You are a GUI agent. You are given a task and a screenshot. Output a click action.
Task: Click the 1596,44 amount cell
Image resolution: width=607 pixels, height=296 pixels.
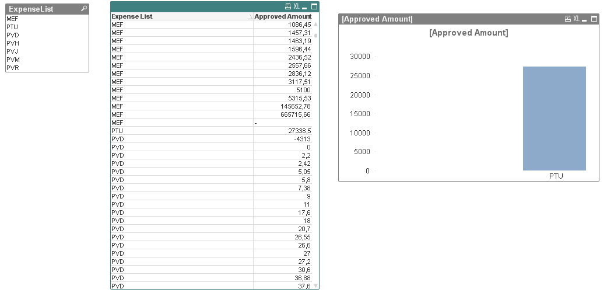(x=283, y=49)
